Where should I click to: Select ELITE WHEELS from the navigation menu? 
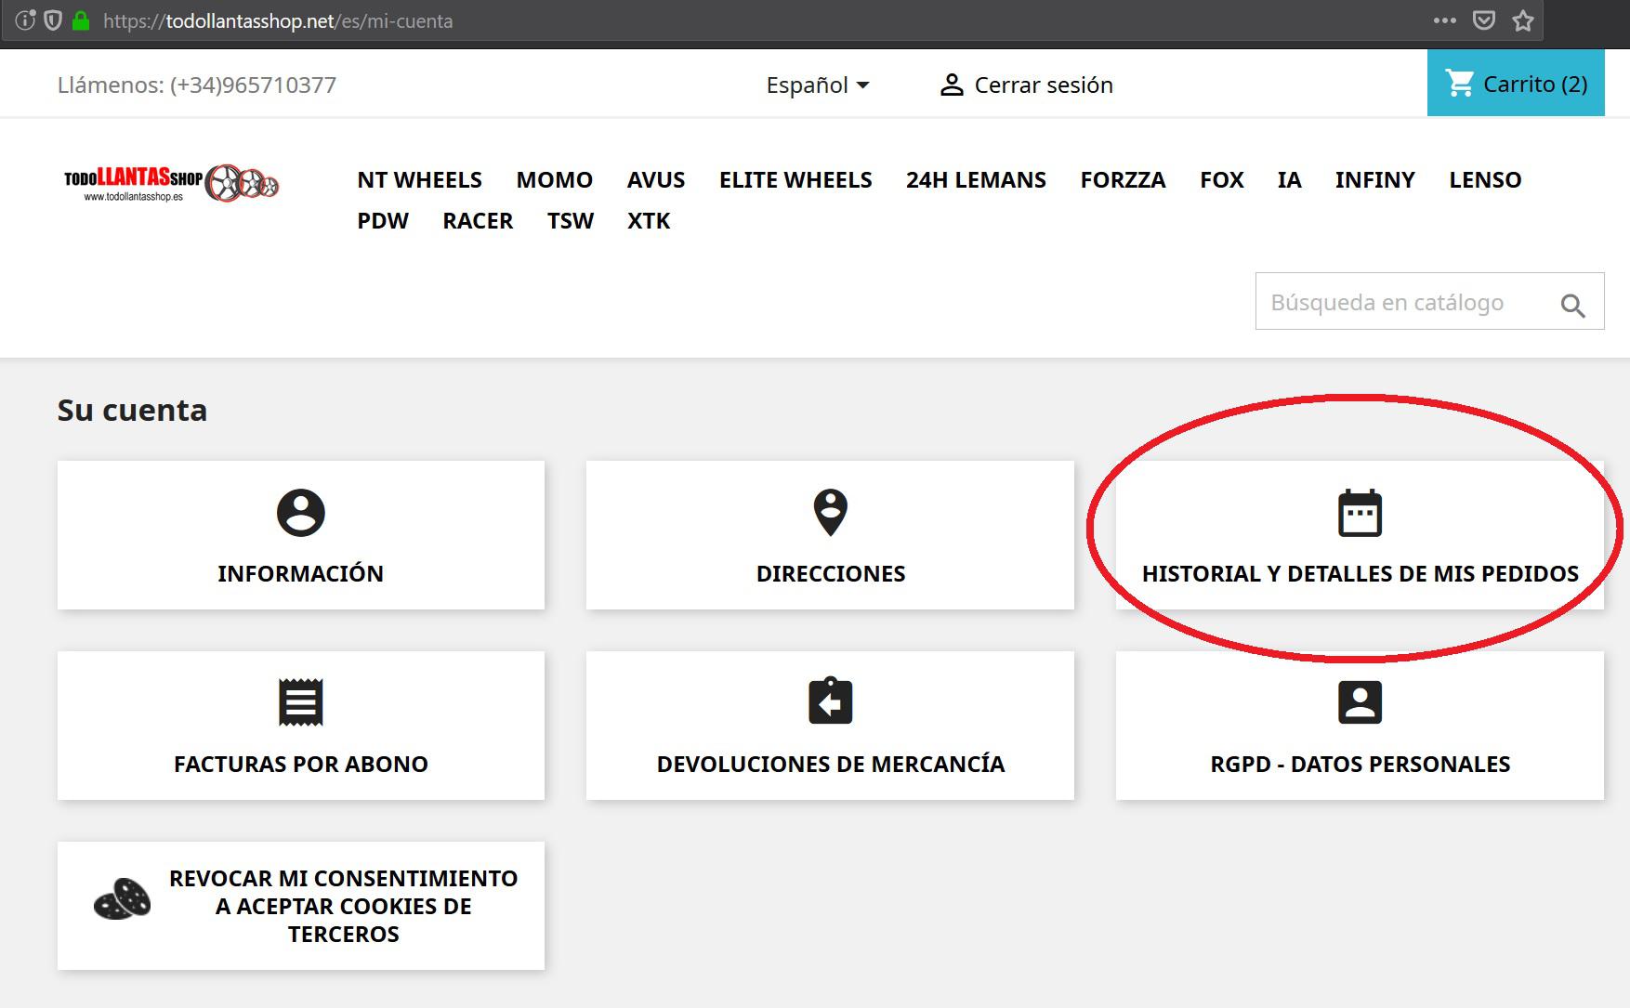[x=795, y=179]
